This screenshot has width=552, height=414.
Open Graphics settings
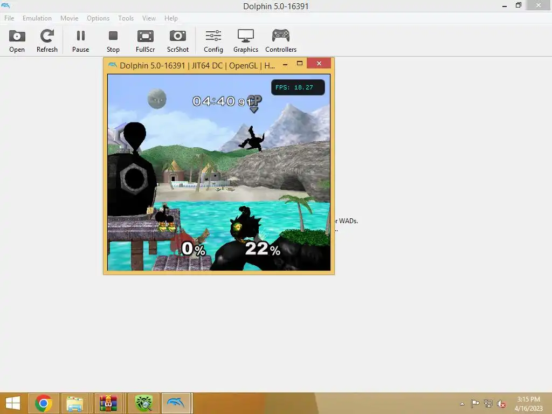[246, 41]
